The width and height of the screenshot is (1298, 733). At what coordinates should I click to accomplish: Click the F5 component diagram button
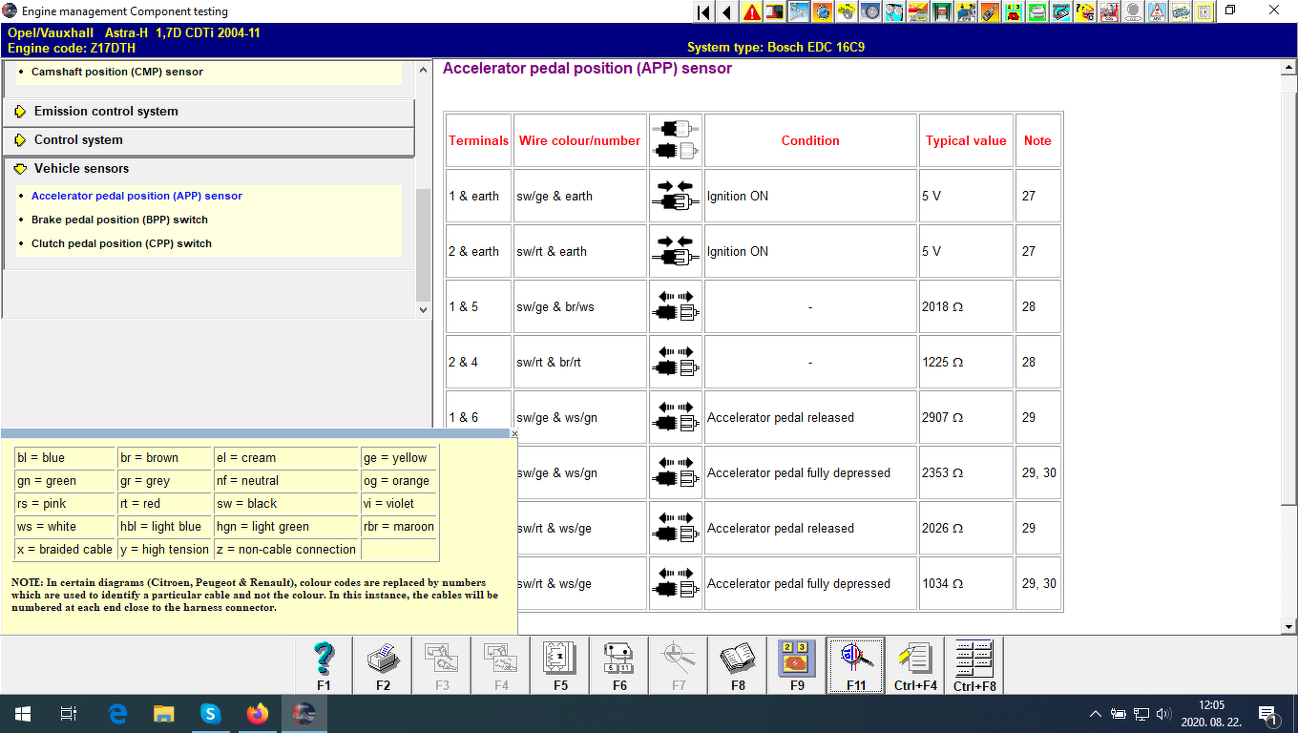pos(560,665)
